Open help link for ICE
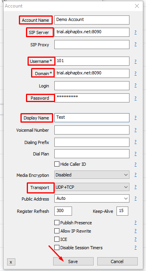 (135, 239)
